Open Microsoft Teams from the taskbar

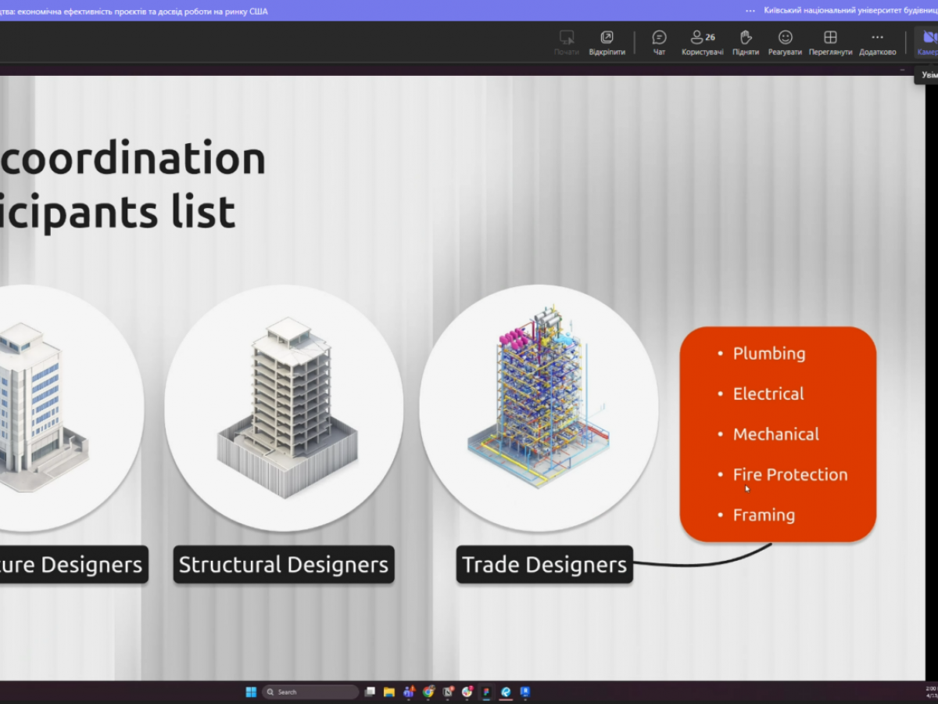point(409,692)
